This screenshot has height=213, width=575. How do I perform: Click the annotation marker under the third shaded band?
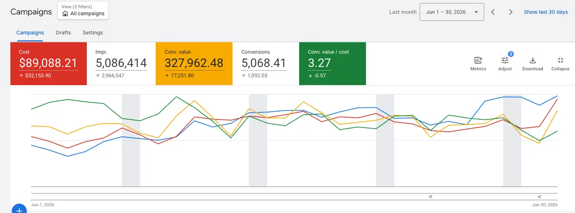(x=431, y=196)
